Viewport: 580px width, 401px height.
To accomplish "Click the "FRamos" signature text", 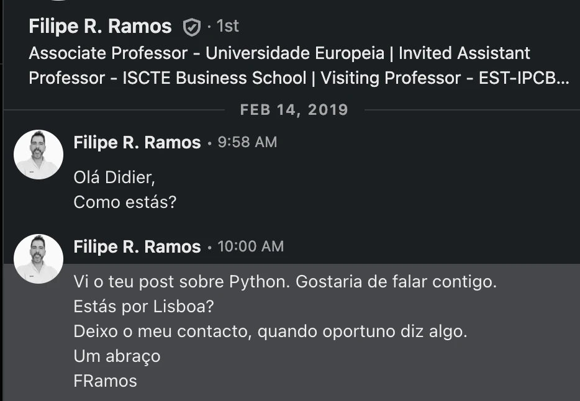I will [105, 381].
